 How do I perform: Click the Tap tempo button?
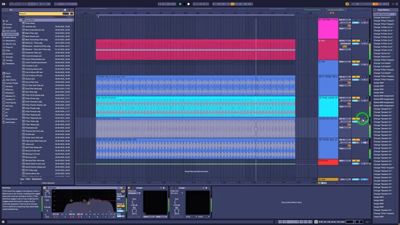click(x=11, y=4)
